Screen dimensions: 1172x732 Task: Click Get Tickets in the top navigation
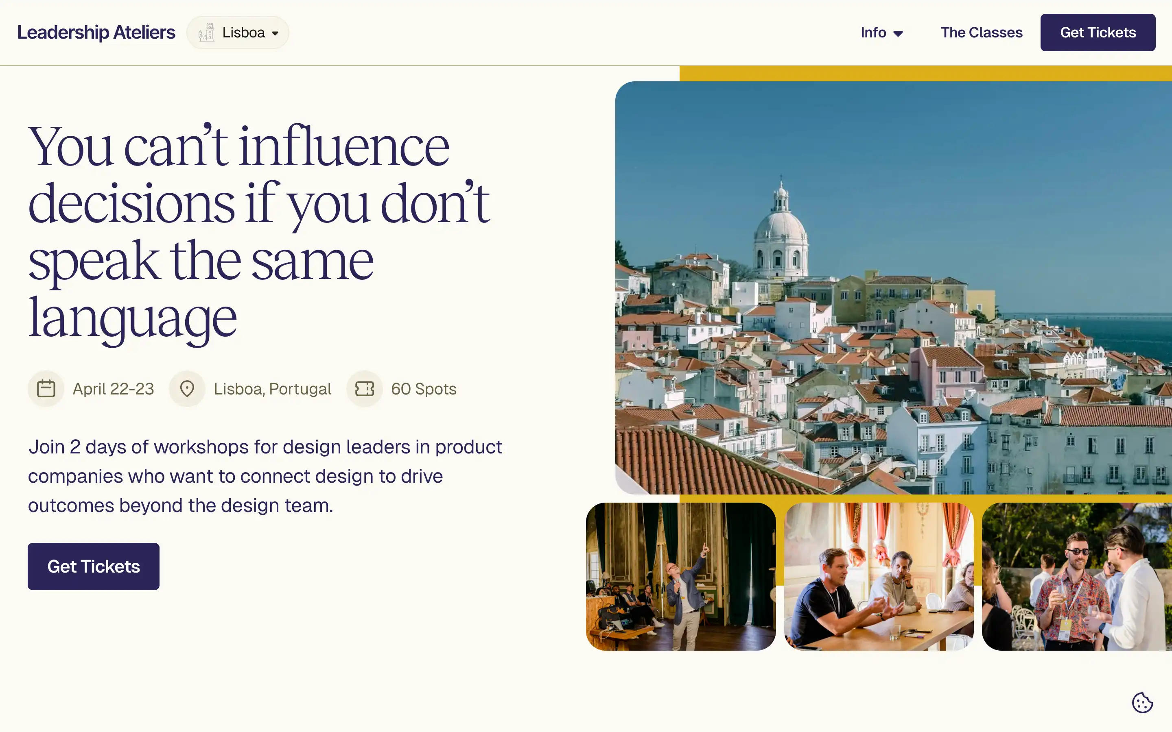tap(1098, 32)
